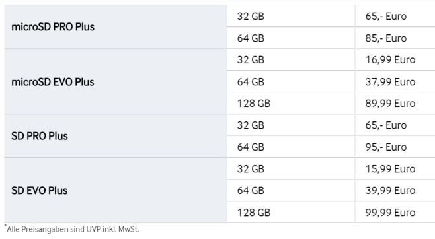The image size is (435, 239).
Task: Select the SD EVO Plus product cell
Action: pos(116,190)
